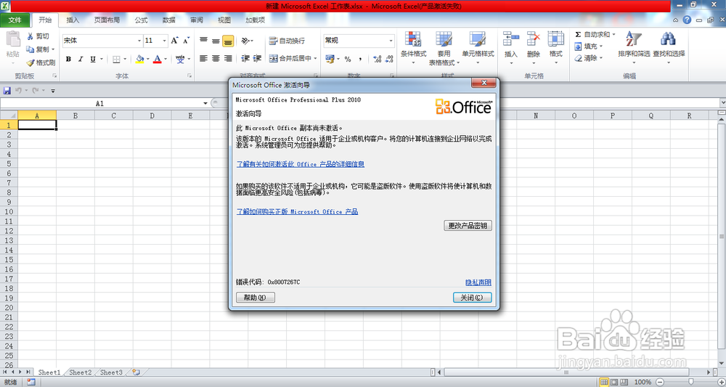Viewport: 726px width, 387px height.
Task: Apply the red Font Color
Action: click(x=158, y=59)
